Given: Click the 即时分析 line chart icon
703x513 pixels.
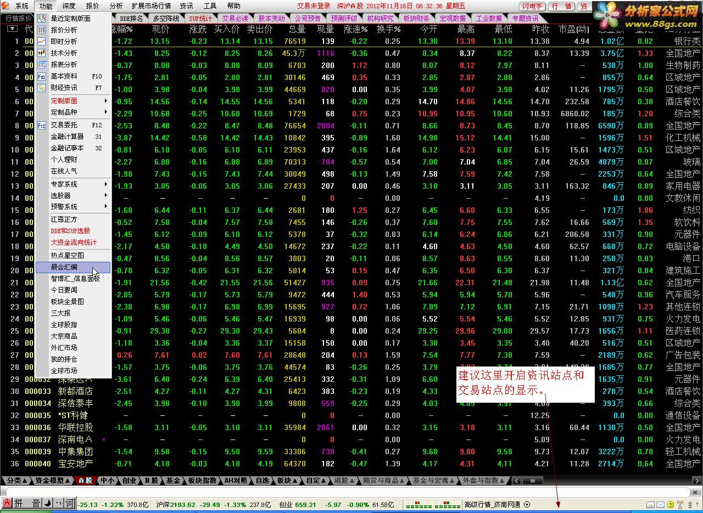Looking at the screenshot, I should 42,42.
